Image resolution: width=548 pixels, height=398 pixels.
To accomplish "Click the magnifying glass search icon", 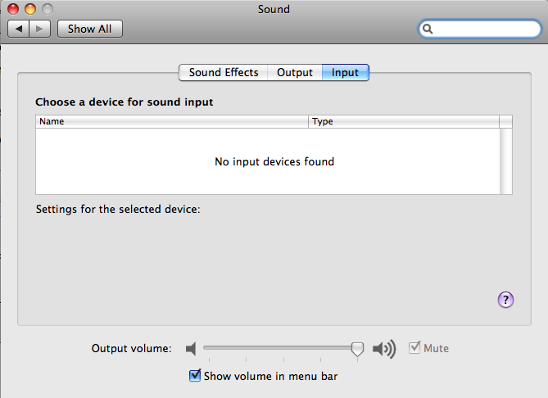I will pos(428,29).
